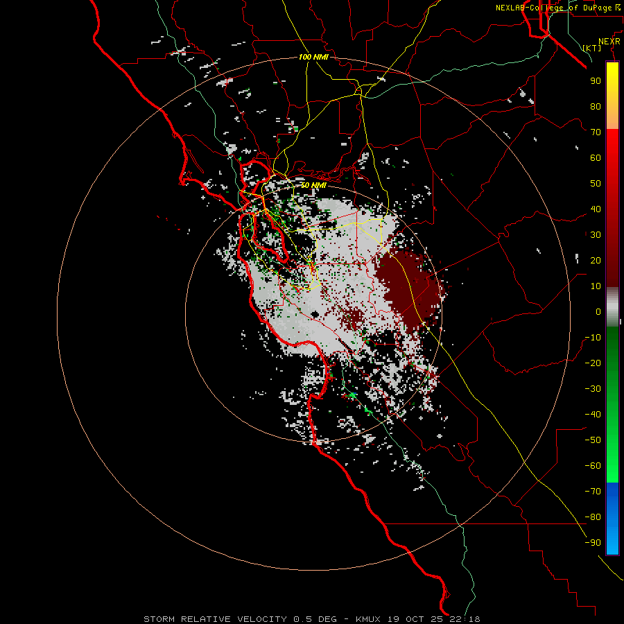The height and width of the screenshot is (624, 624).
Task: Click the "-80" value on the velocity scale
Action: (x=593, y=517)
